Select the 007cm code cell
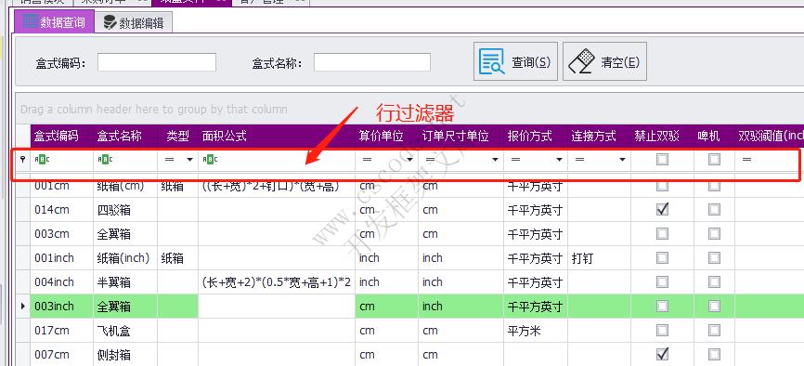Image resolution: width=804 pixels, height=366 pixels. pos(61,354)
